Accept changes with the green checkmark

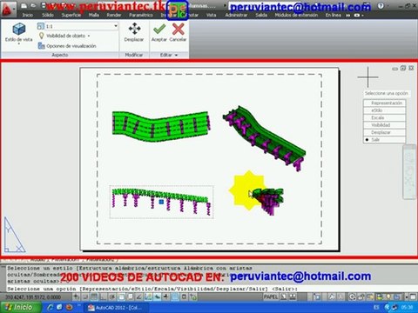click(159, 29)
